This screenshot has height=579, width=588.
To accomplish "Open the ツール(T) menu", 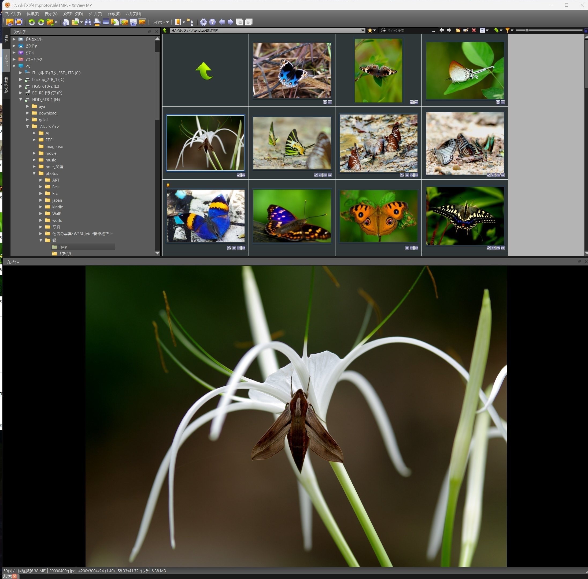I will [x=95, y=14].
